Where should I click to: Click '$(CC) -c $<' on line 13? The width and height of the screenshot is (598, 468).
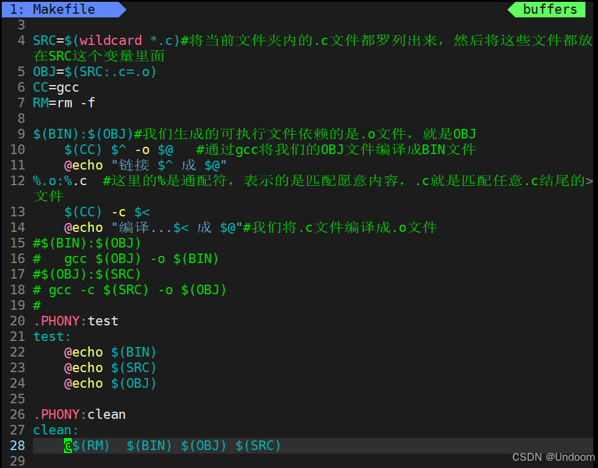tap(107, 212)
